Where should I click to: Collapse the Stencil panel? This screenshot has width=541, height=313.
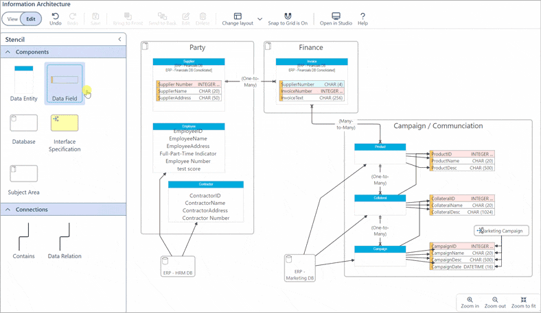click(119, 40)
